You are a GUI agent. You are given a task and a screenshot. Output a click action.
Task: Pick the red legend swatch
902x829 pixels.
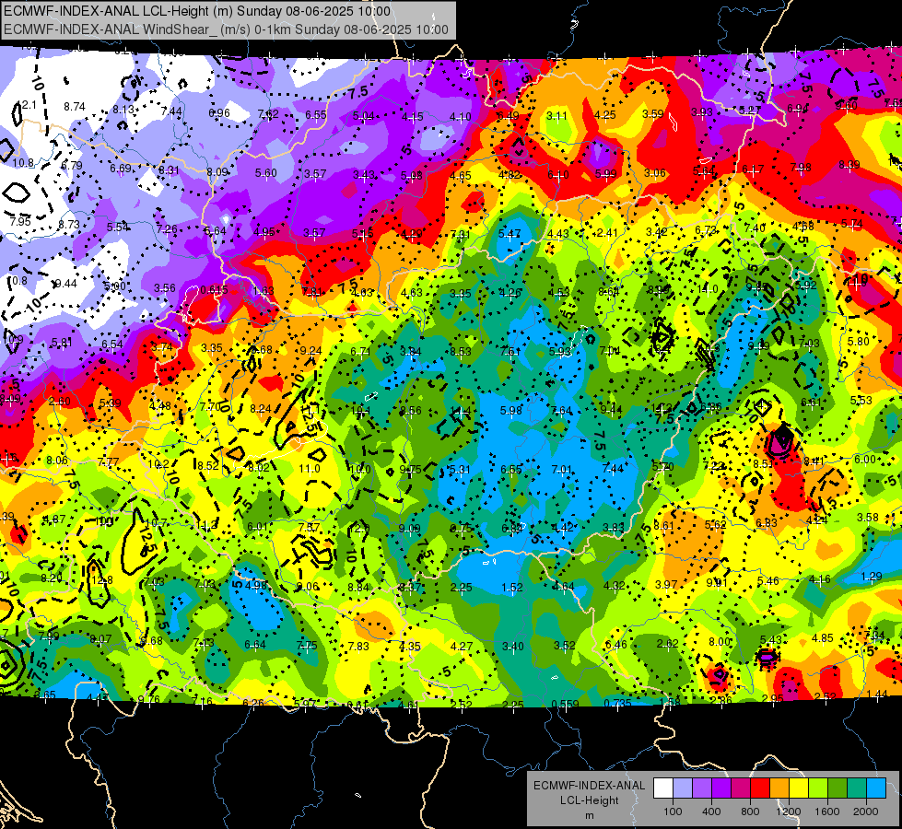[760, 788]
